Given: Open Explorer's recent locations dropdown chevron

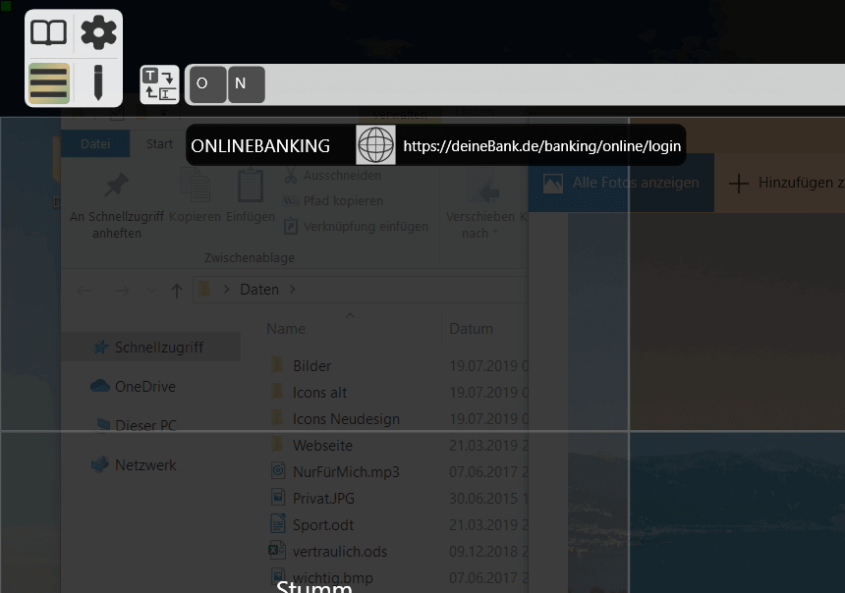Looking at the screenshot, I should 151,291.
